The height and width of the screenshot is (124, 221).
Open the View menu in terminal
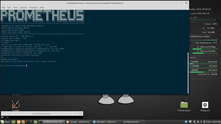pos(16,8)
